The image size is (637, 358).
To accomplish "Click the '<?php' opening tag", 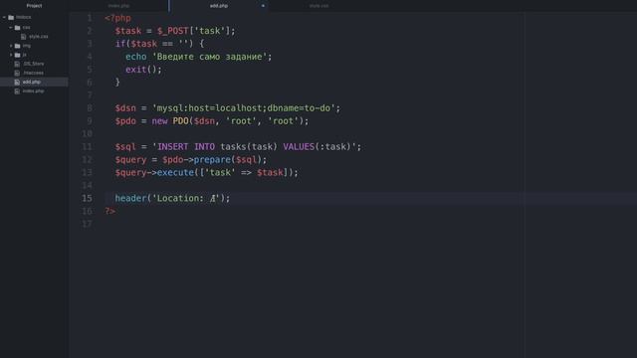I will pos(117,18).
